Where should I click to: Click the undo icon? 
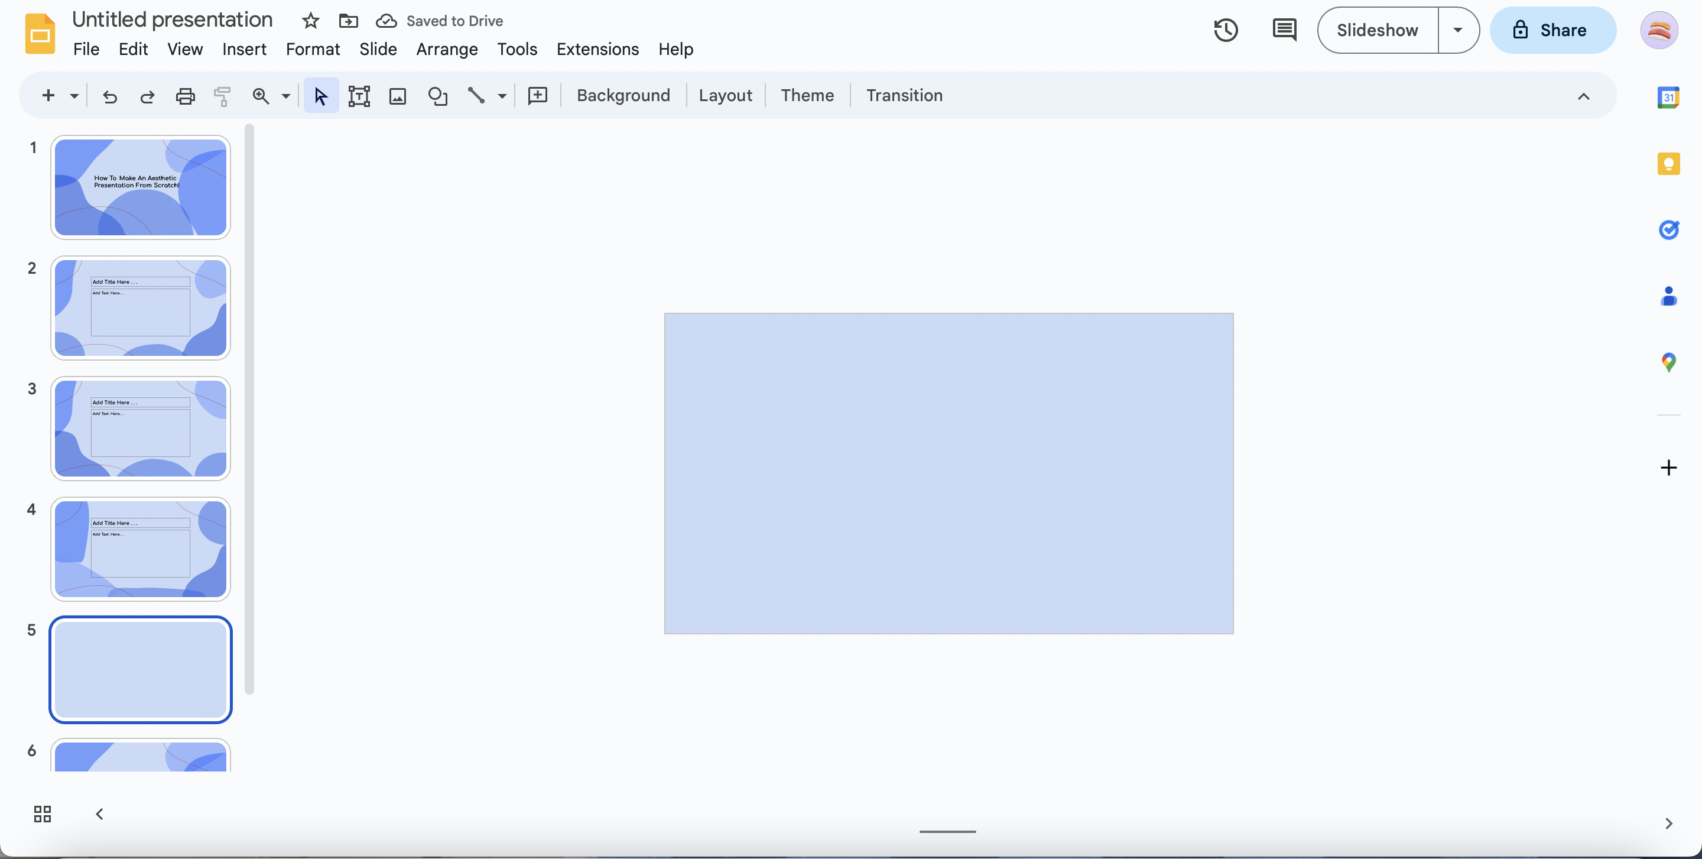pyautogui.click(x=109, y=96)
